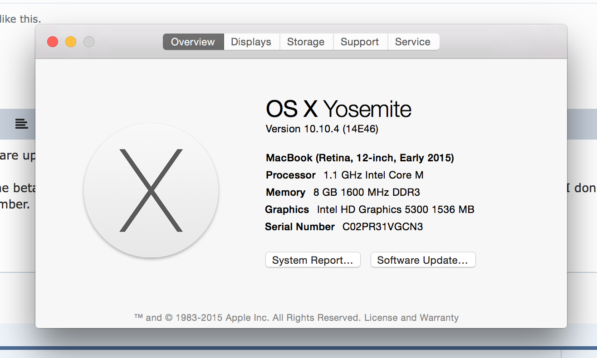Open the Storage tab

point(306,42)
